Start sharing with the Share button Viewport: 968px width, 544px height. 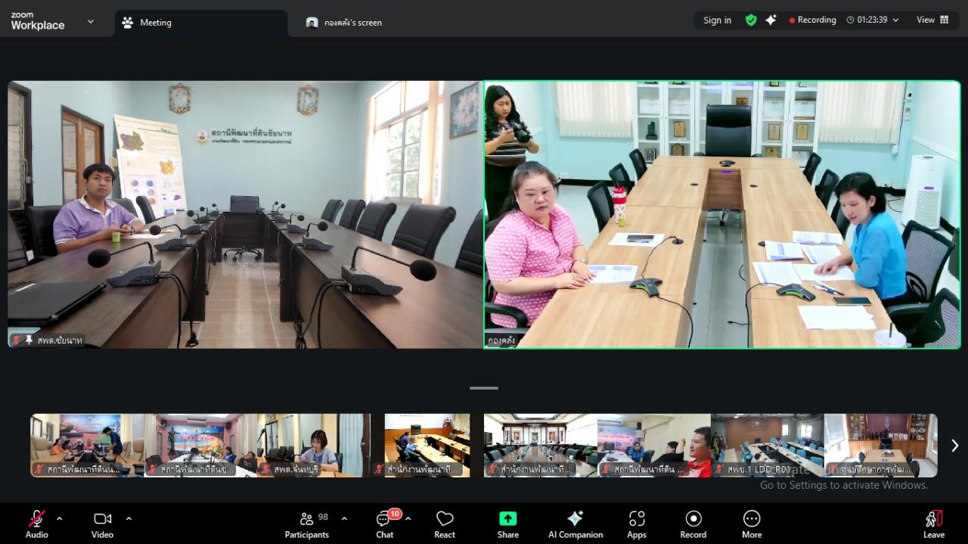[507, 524]
